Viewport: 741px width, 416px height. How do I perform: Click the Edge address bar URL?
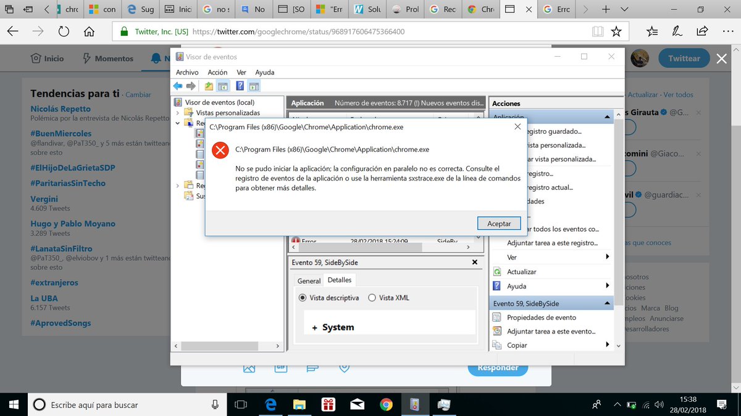pos(298,31)
